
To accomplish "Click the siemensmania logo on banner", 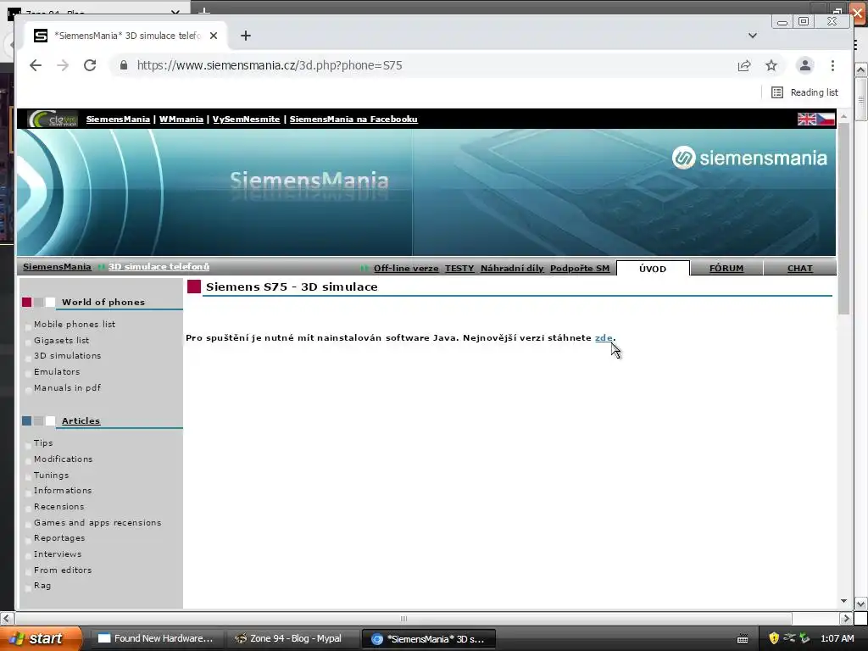I will [x=749, y=158].
